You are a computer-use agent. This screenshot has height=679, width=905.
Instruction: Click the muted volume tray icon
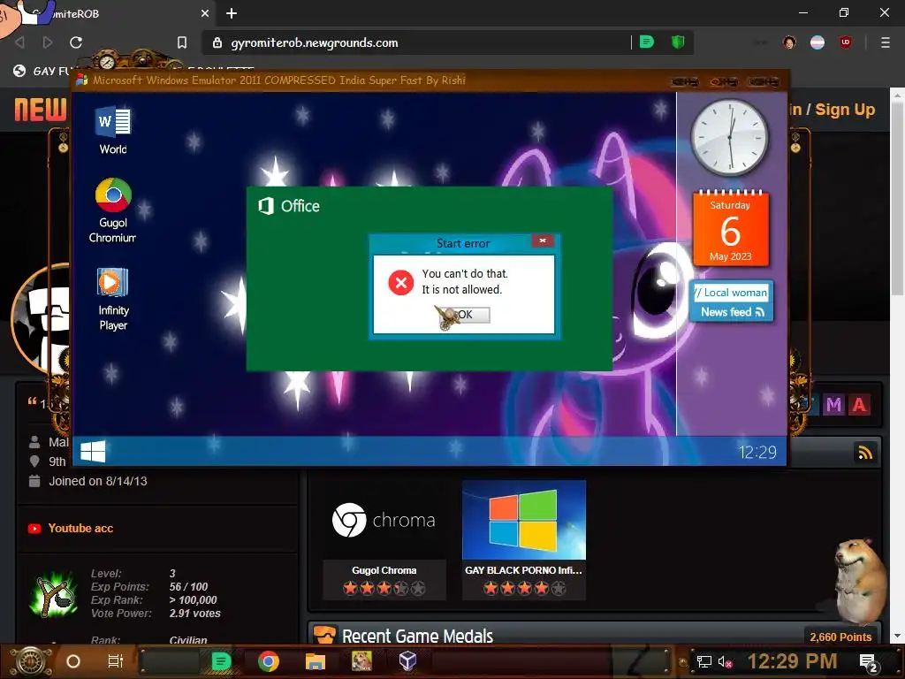[x=725, y=661]
